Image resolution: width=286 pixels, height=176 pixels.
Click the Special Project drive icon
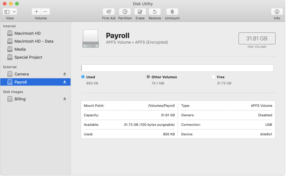click(x=10, y=57)
